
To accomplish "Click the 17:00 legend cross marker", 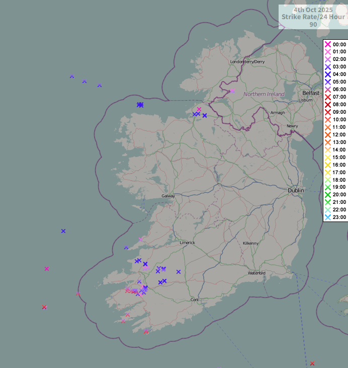I will pyautogui.click(x=328, y=172).
